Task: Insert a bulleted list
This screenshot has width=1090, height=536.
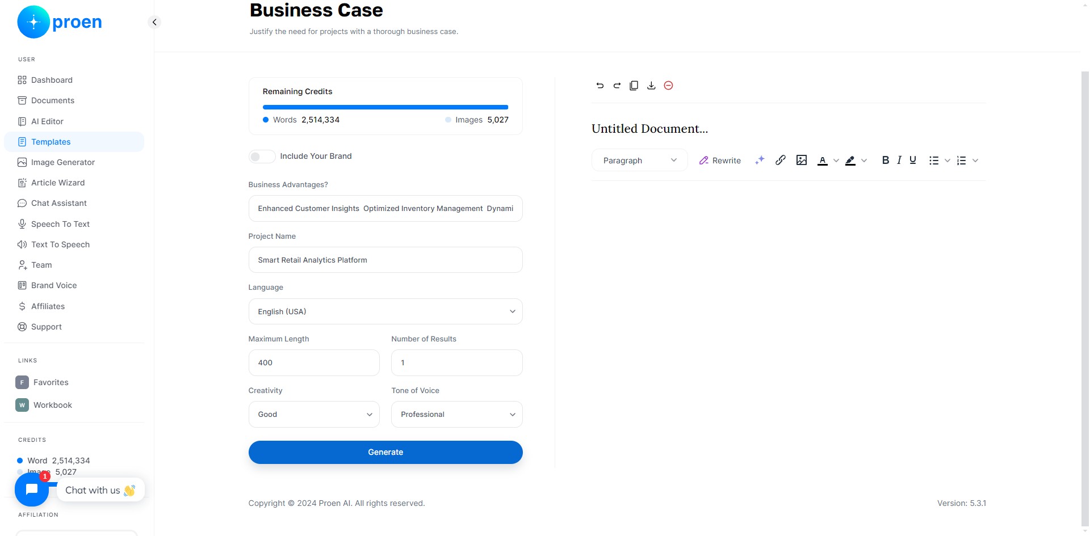Action: 934,161
